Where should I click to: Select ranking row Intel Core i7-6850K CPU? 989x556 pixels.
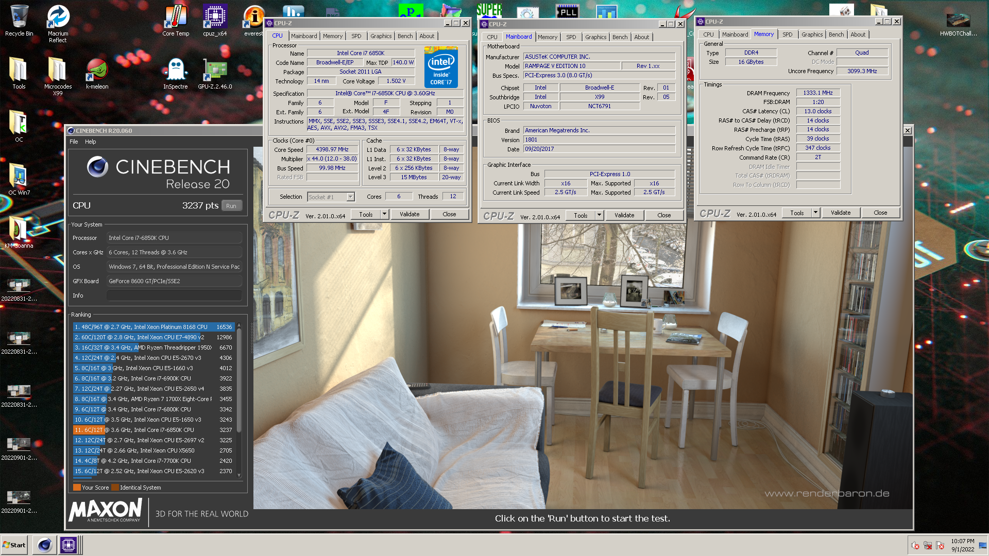pyautogui.click(x=154, y=430)
